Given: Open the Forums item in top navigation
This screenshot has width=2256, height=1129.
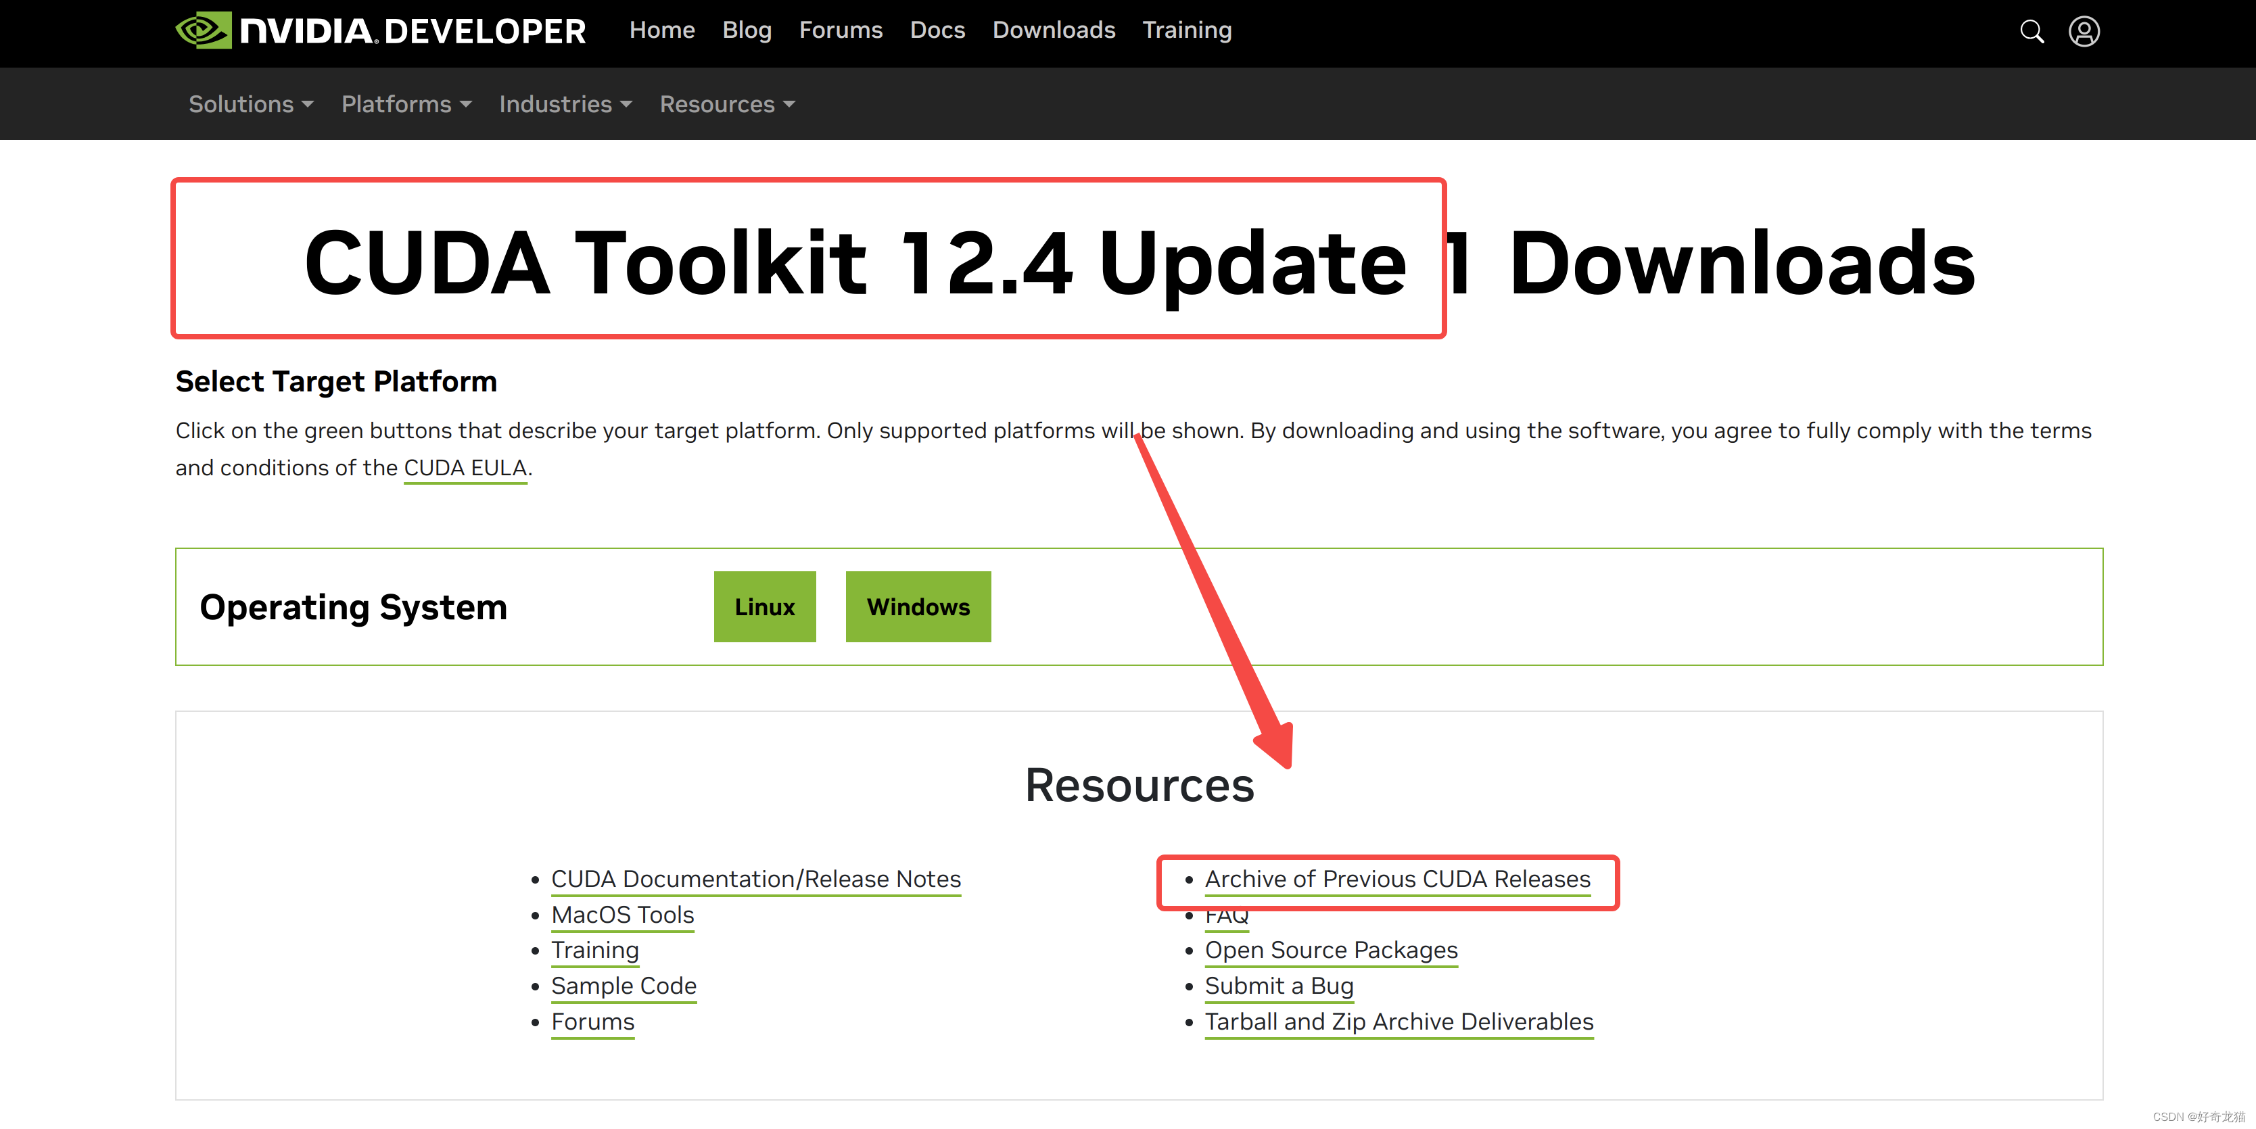Looking at the screenshot, I should 841,30.
